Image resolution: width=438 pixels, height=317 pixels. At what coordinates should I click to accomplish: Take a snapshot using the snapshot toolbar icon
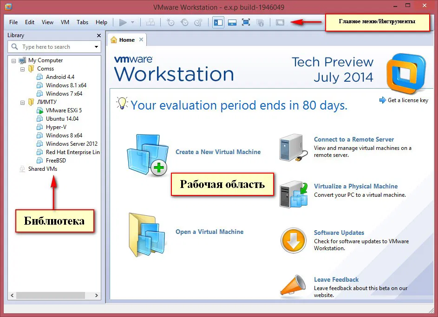(171, 22)
